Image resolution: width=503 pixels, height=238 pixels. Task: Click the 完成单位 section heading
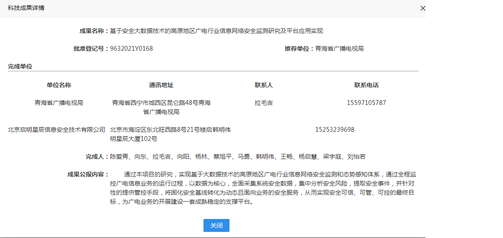(x=20, y=67)
